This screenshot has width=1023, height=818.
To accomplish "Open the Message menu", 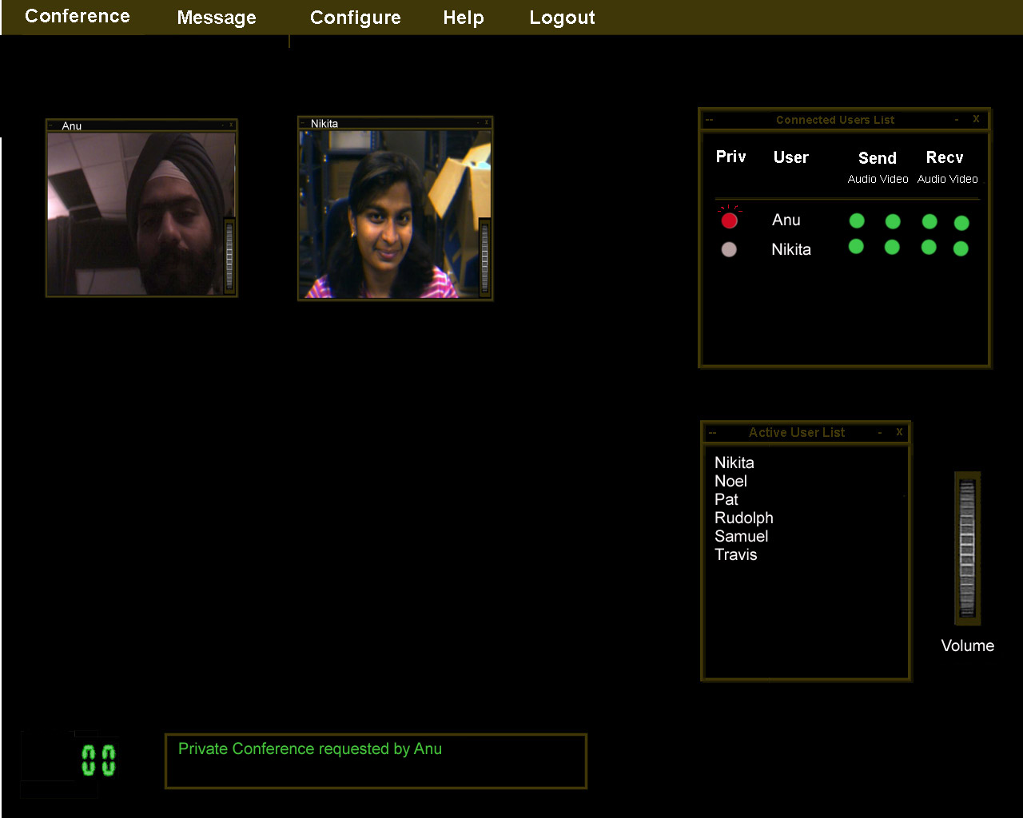I will 217,18.
